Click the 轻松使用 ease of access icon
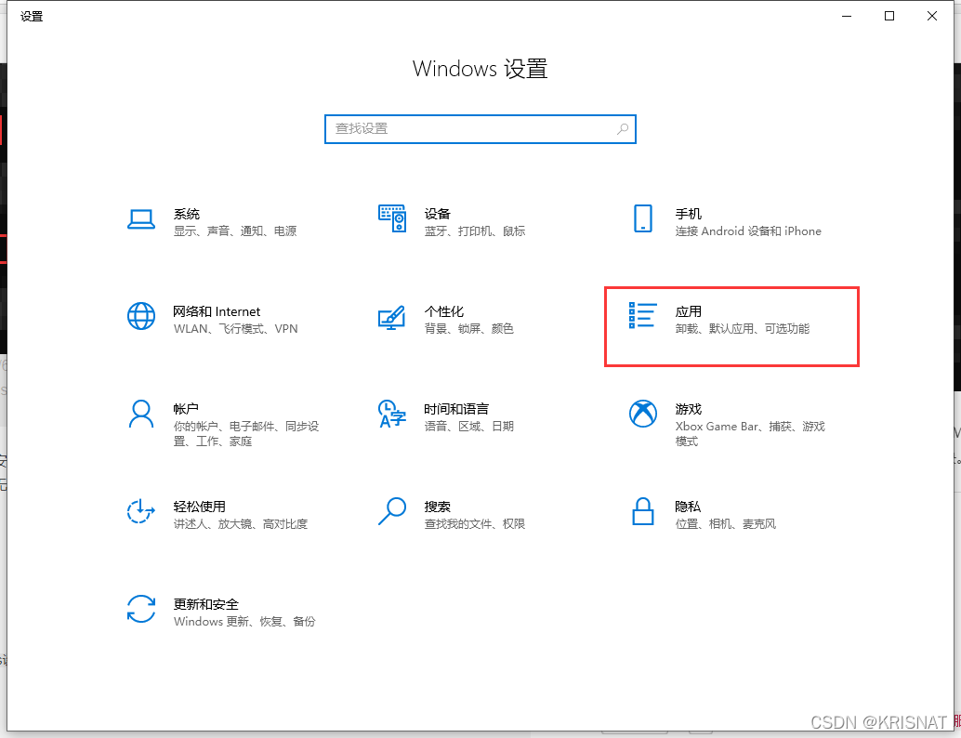Image resolution: width=961 pixels, height=738 pixels. [141, 511]
